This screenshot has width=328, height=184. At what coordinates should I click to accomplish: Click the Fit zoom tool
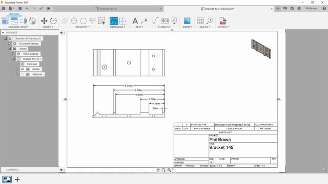pyautogui.click(x=169, y=170)
